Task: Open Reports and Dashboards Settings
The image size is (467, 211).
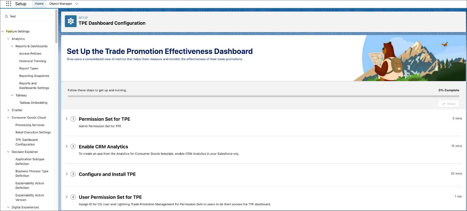Action: 34,86
